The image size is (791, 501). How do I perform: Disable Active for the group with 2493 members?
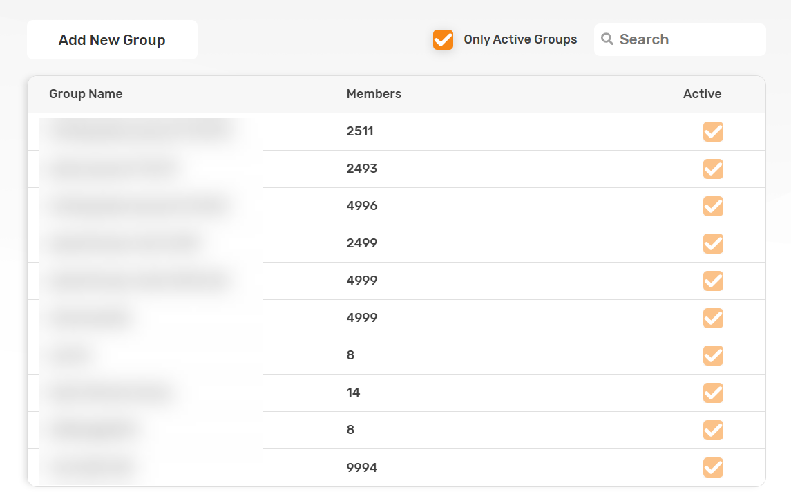pos(713,169)
